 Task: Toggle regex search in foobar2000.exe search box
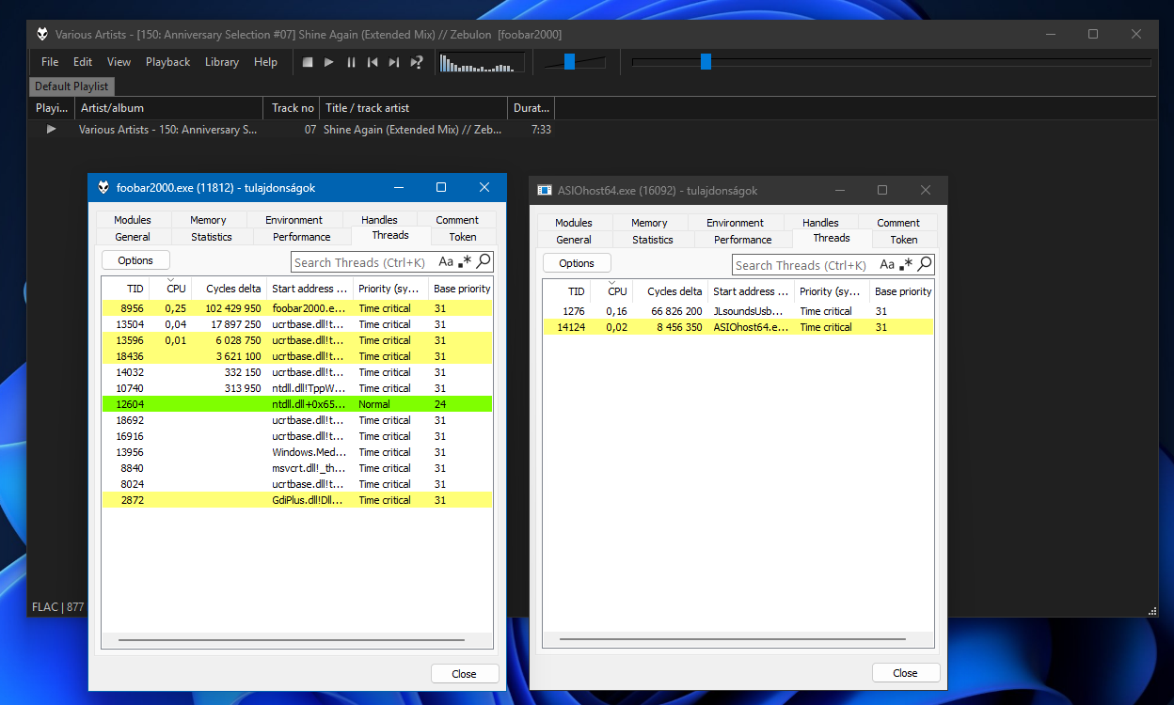pos(466,262)
